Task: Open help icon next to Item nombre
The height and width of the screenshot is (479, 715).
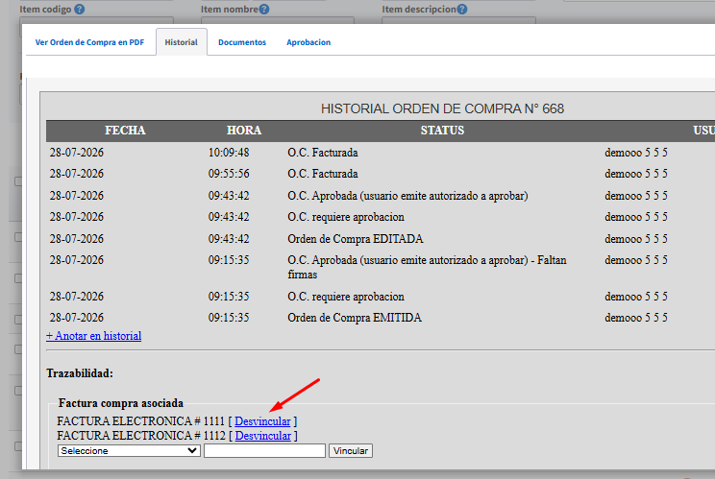Action: coord(264,9)
